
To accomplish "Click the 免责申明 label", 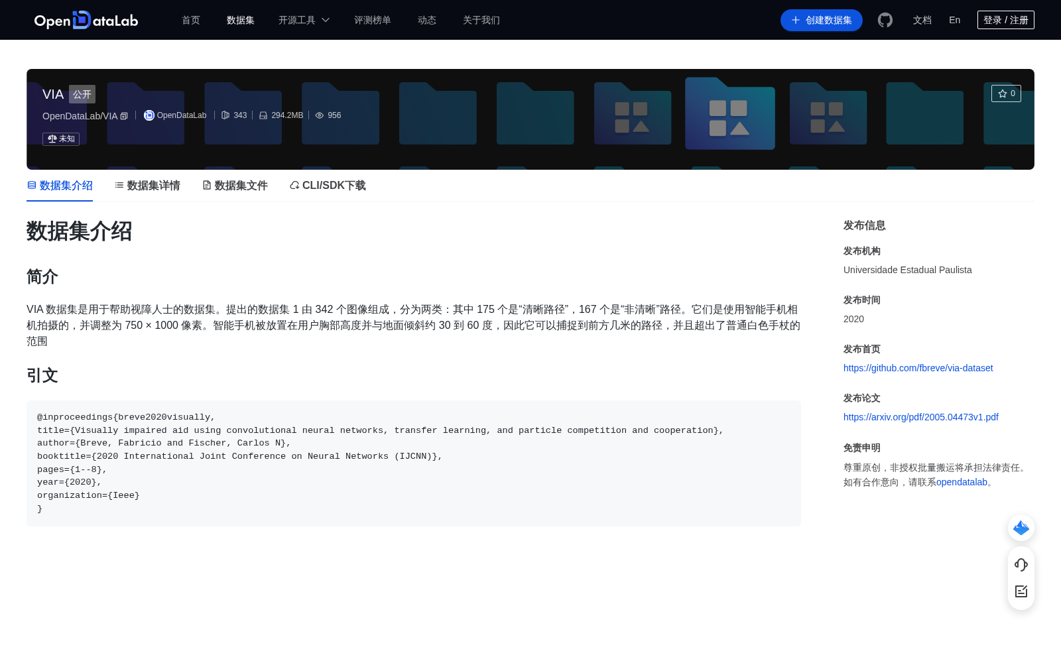I will click(862, 448).
